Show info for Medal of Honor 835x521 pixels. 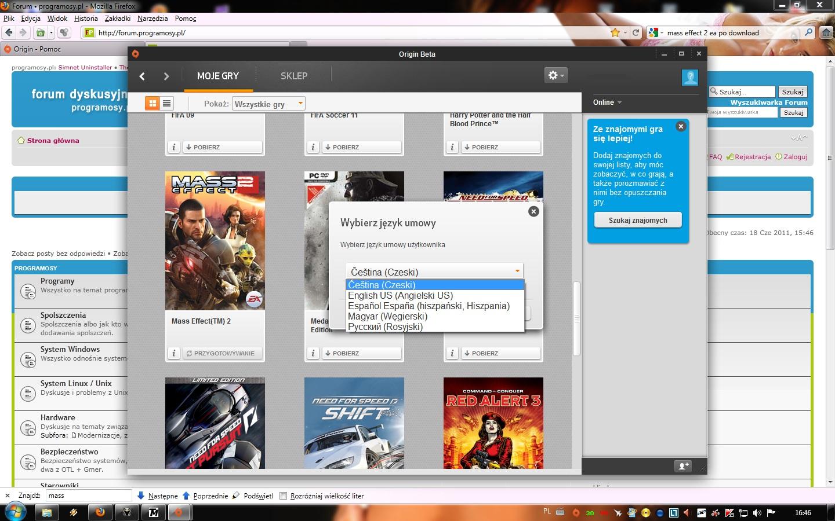313,353
